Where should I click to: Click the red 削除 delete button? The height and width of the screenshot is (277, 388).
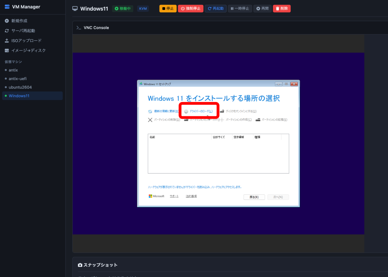click(282, 9)
